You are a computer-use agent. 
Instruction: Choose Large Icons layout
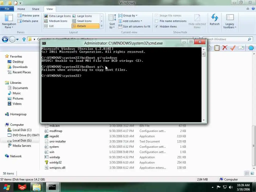[82, 16]
